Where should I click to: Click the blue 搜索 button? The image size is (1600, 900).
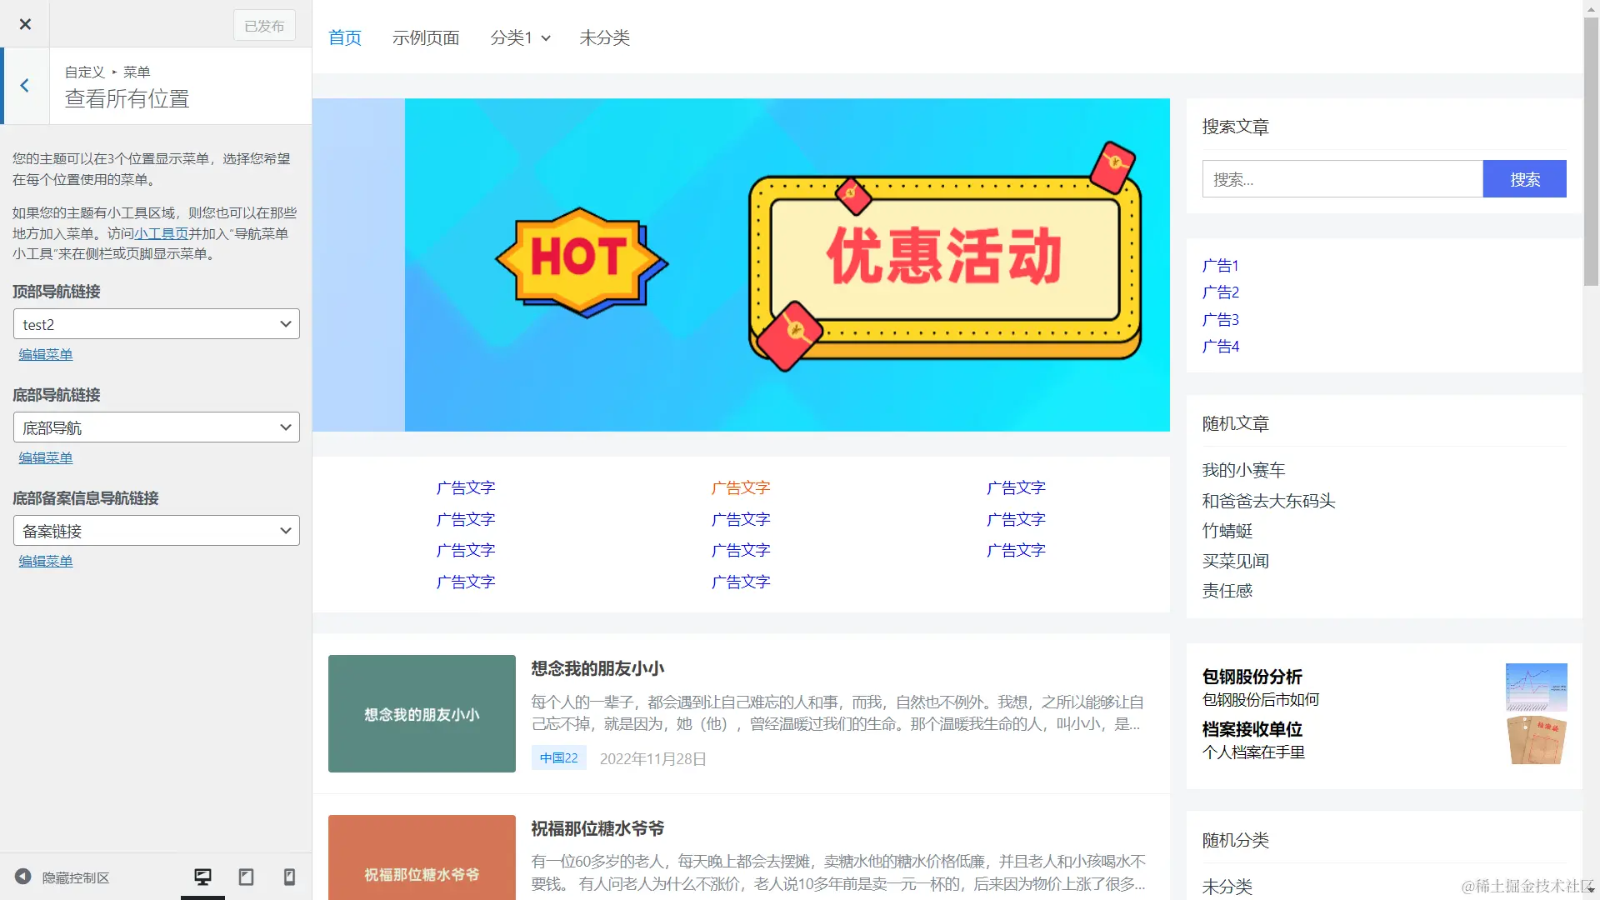click(1525, 179)
